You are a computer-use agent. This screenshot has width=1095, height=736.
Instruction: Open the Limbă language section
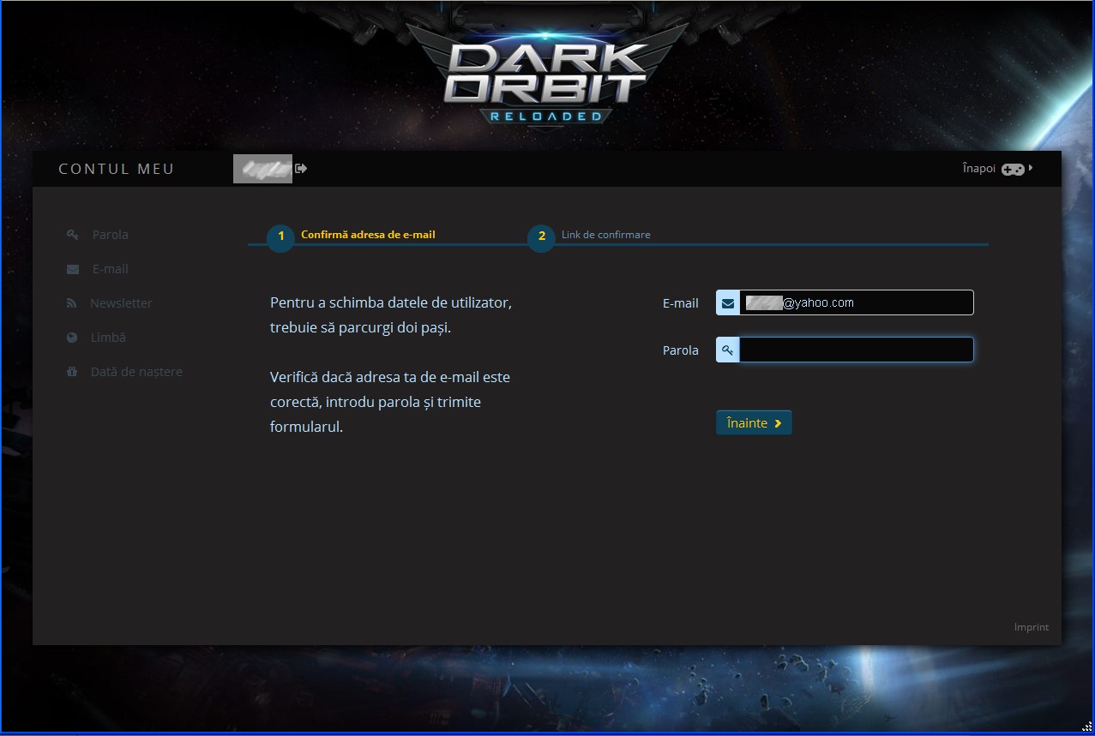tap(108, 338)
